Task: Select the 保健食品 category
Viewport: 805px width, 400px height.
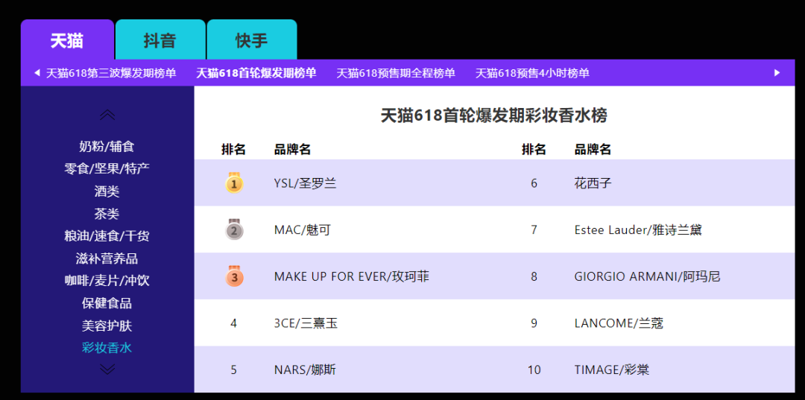Action: (x=107, y=303)
